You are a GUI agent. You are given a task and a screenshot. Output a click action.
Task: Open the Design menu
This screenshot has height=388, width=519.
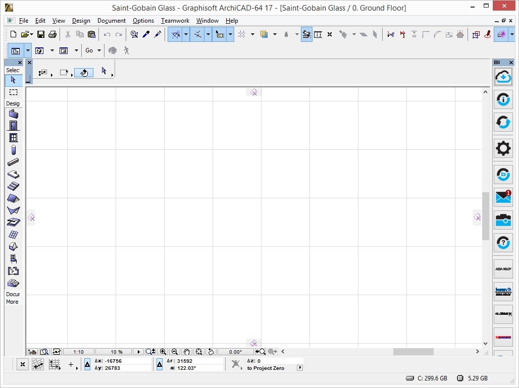tap(81, 21)
